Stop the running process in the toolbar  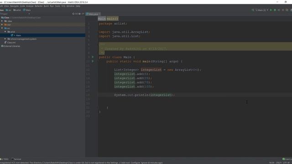pos(283,10)
